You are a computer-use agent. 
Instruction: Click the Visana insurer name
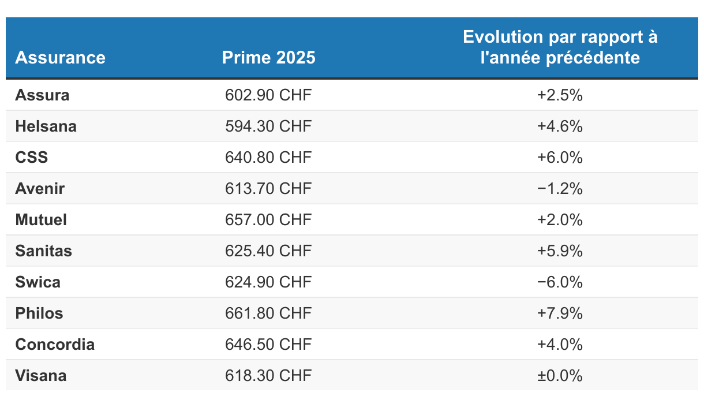[40, 376]
